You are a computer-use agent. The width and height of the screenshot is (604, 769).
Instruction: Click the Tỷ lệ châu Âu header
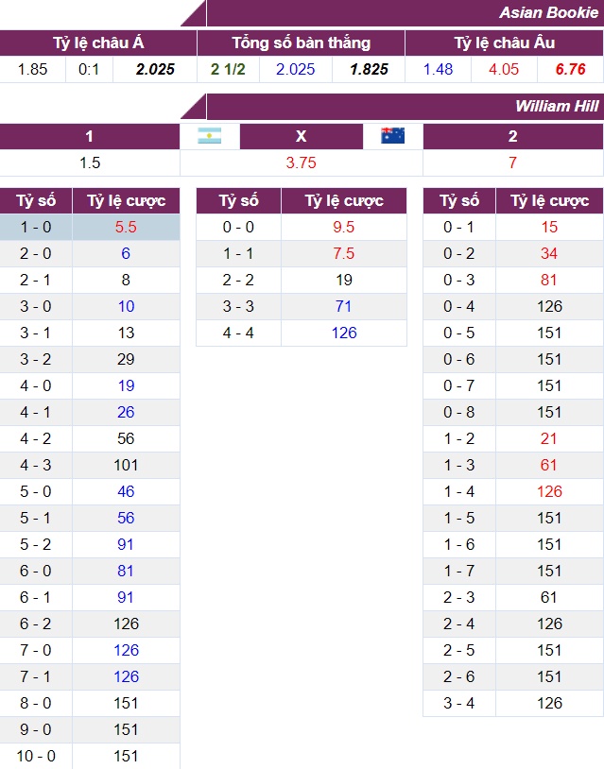pos(504,43)
